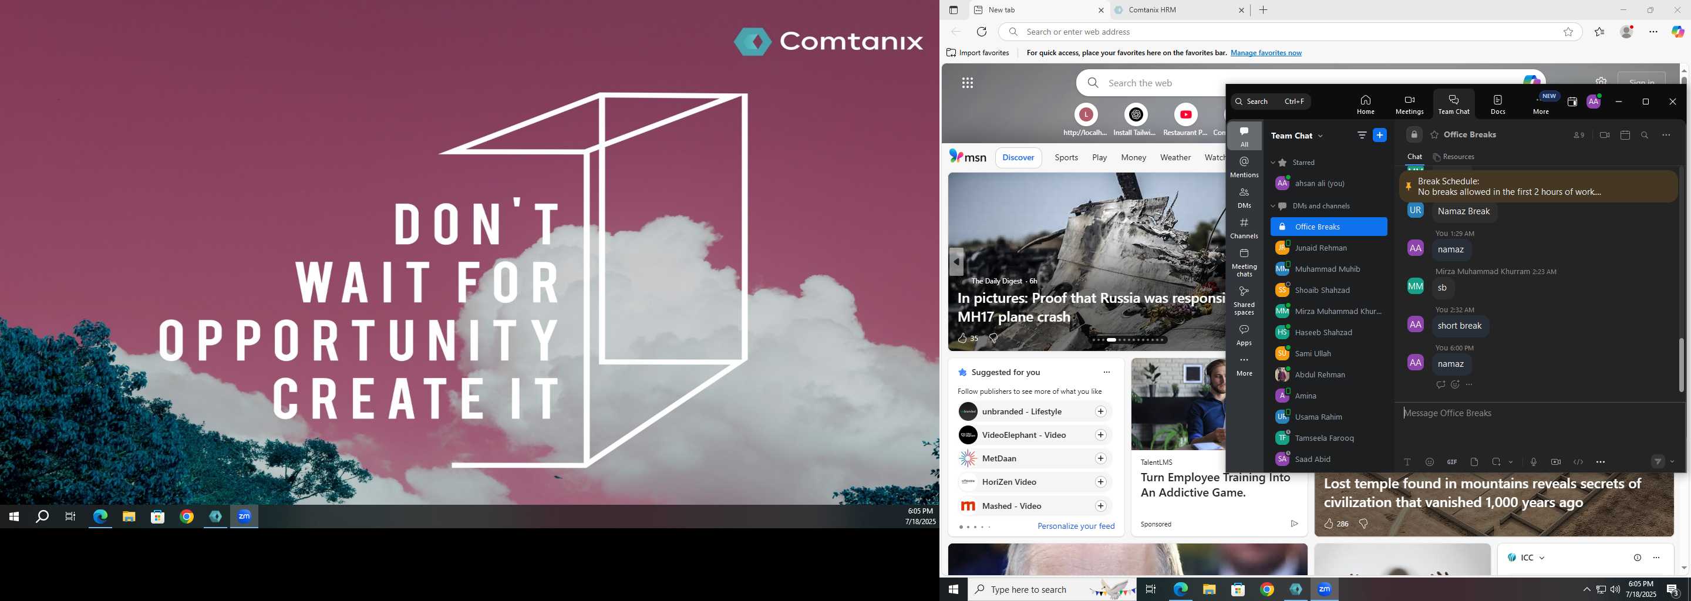This screenshot has height=601, width=1691.
Task: Follow VideoElephant - Video with its plus button
Action: [1101, 435]
